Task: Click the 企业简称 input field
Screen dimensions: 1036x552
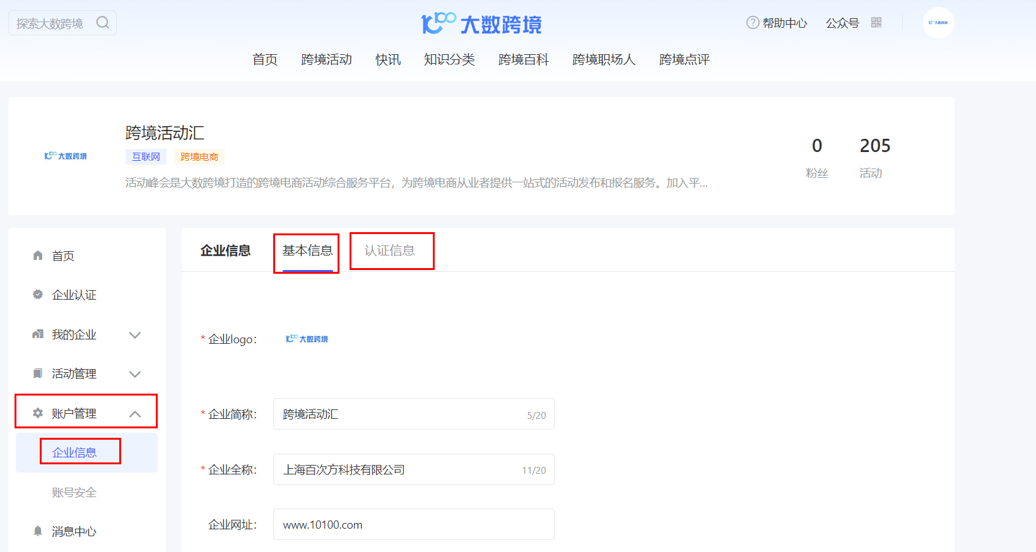Action: click(413, 414)
